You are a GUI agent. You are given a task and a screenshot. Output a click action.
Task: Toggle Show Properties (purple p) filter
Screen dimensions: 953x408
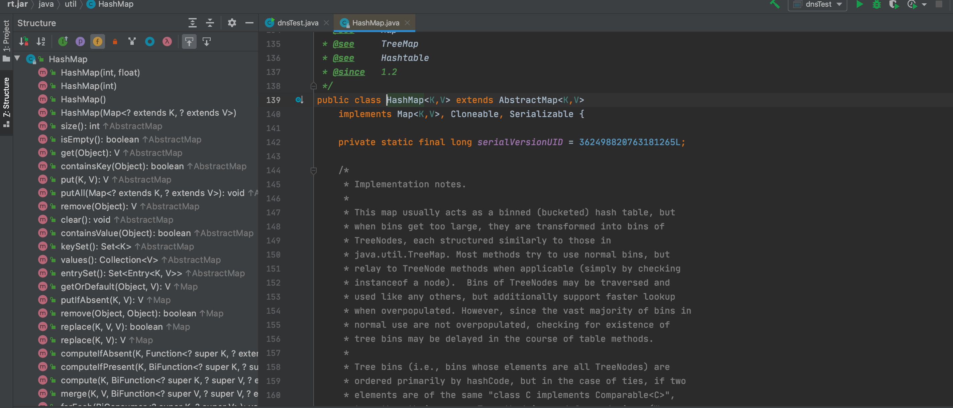80,41
